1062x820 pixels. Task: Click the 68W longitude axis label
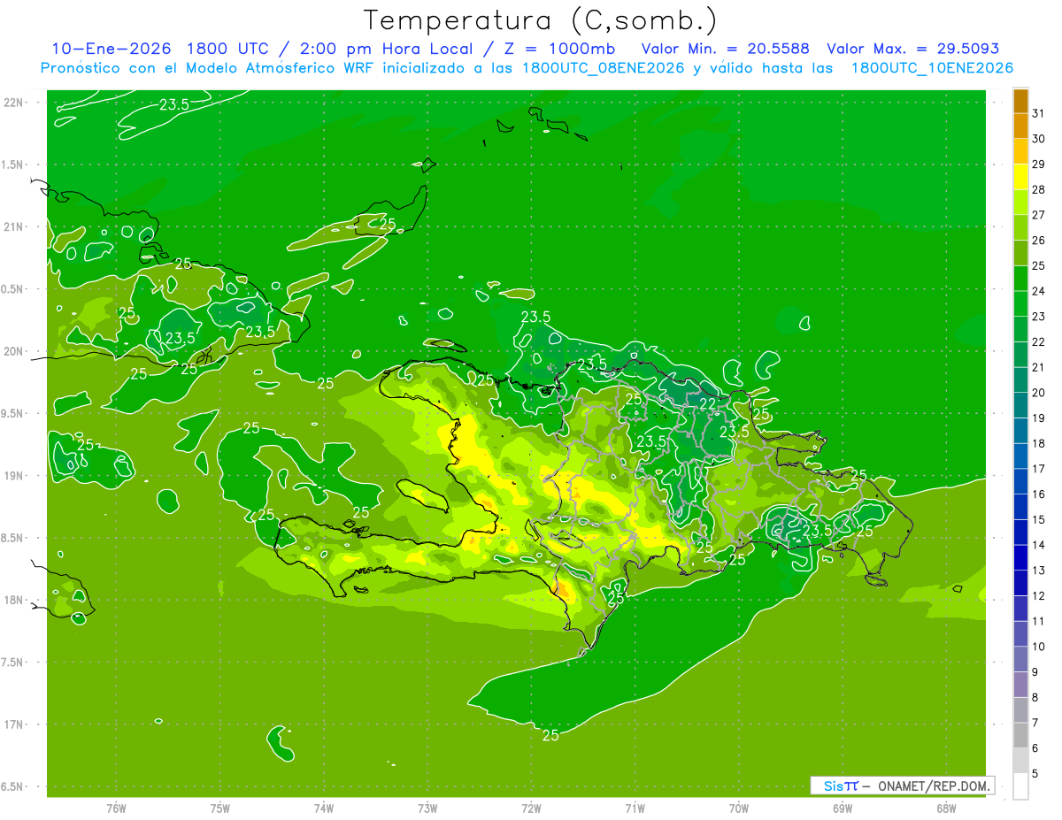coord(945,809)
